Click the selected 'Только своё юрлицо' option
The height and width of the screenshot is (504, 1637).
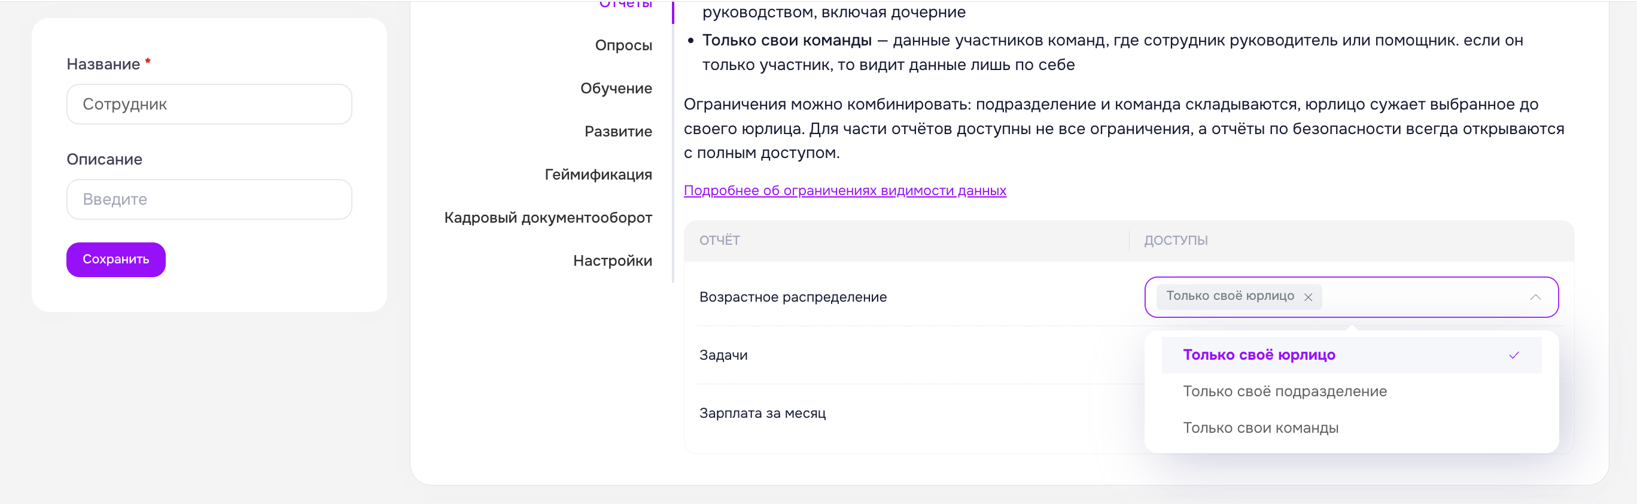[x=1351, y=356]
